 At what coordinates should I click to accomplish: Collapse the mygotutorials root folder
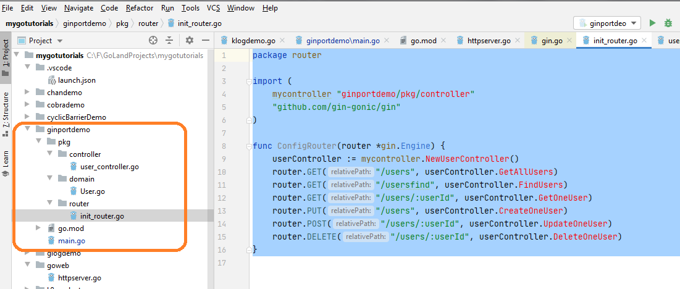[17, 56]
